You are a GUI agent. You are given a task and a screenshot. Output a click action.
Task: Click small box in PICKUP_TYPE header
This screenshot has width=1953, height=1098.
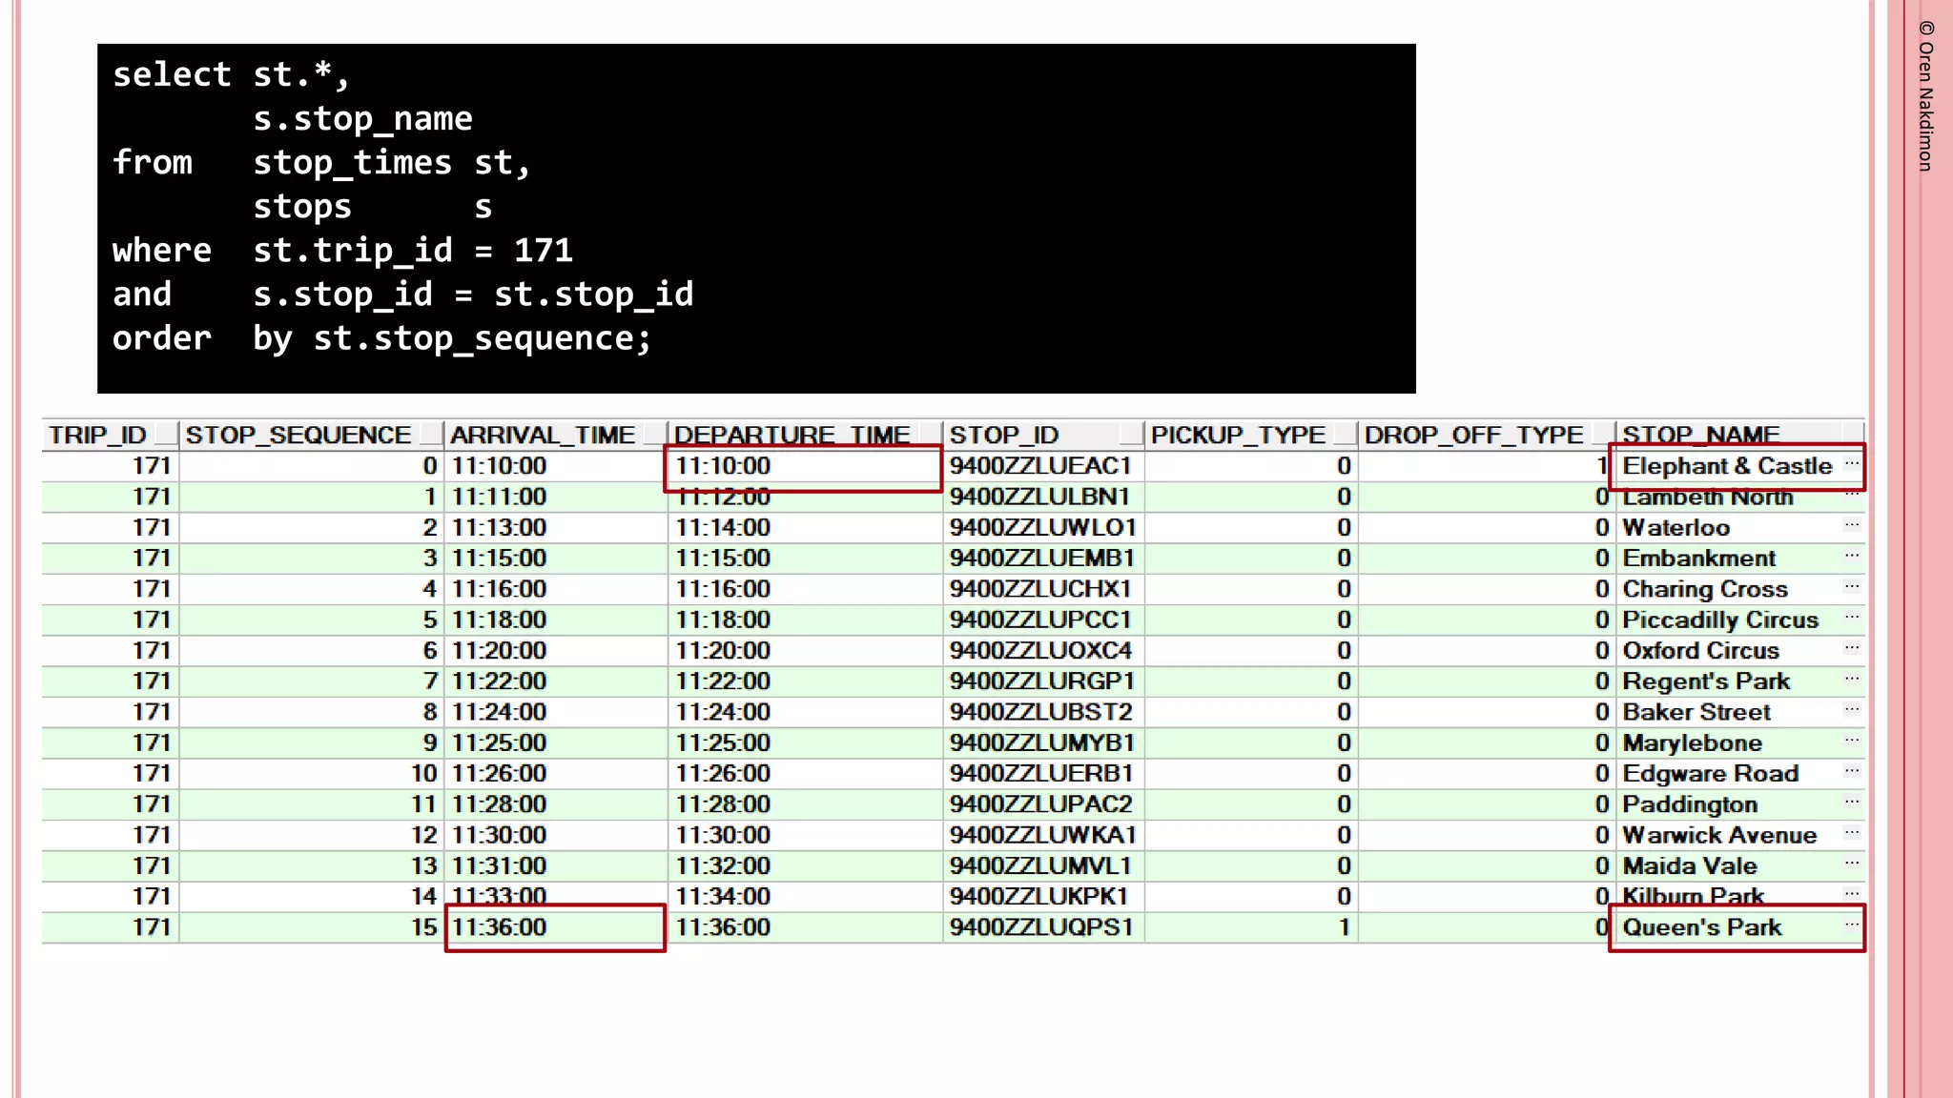(x=1345, y=435)
